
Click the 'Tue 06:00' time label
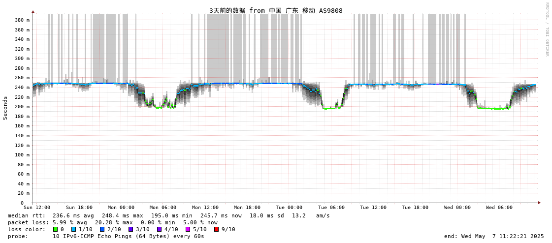pos(331,208)
